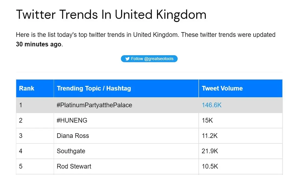Click rank number 3 cell
This screenshot has width=299, height=175.
pos(35,135)
